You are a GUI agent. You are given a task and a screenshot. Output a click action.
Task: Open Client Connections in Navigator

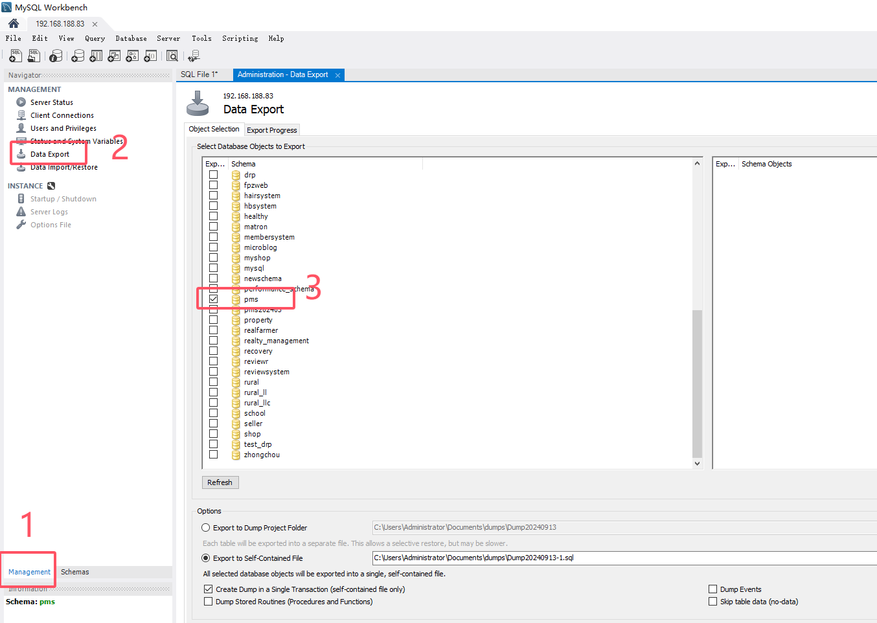coord(62,115)
